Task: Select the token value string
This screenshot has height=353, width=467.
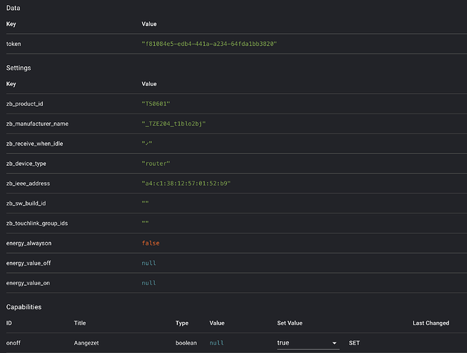Action: (209, 44)
